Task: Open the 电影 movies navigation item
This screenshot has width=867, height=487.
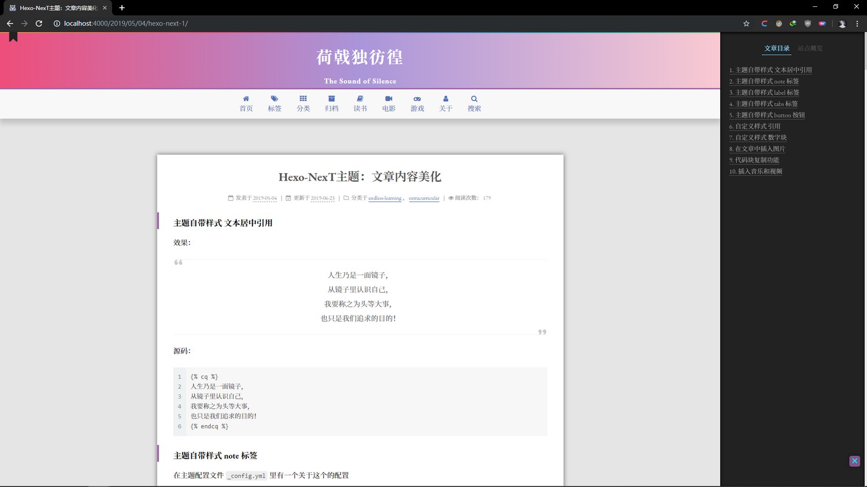Action: click(389, 104)
